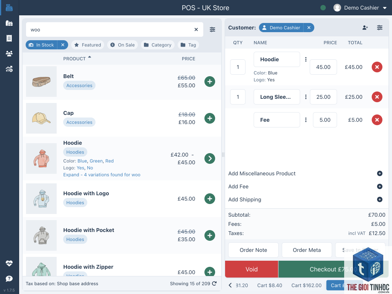
Task: Add Hoodie with Logo to cart
Action: 210,199
